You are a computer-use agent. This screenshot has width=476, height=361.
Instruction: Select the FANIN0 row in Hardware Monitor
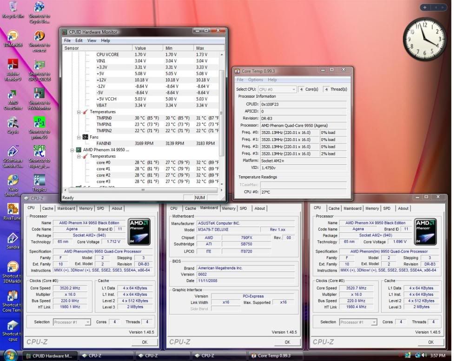[x=140, y=143]
